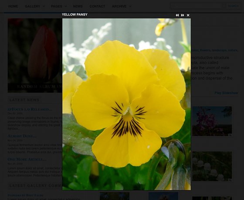Close the Yellow Pansy lightbox

point(188,15)
